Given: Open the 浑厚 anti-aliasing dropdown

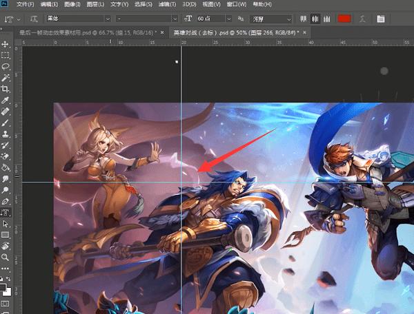Looking at the screenshot, I should (271, 19).
